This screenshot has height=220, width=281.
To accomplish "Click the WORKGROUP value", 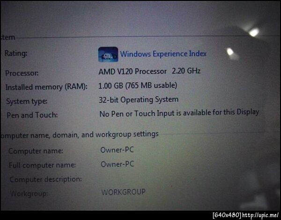I will 124,192.
